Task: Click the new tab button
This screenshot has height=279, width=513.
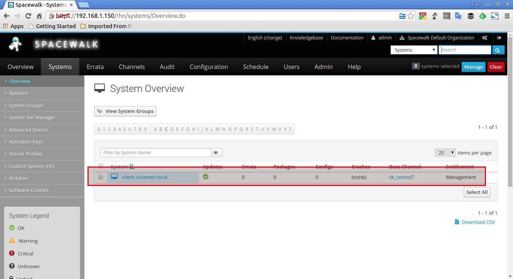Action: point(83,5)
